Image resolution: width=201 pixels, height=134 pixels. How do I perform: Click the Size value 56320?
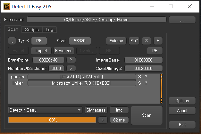[x=80, y=41]
